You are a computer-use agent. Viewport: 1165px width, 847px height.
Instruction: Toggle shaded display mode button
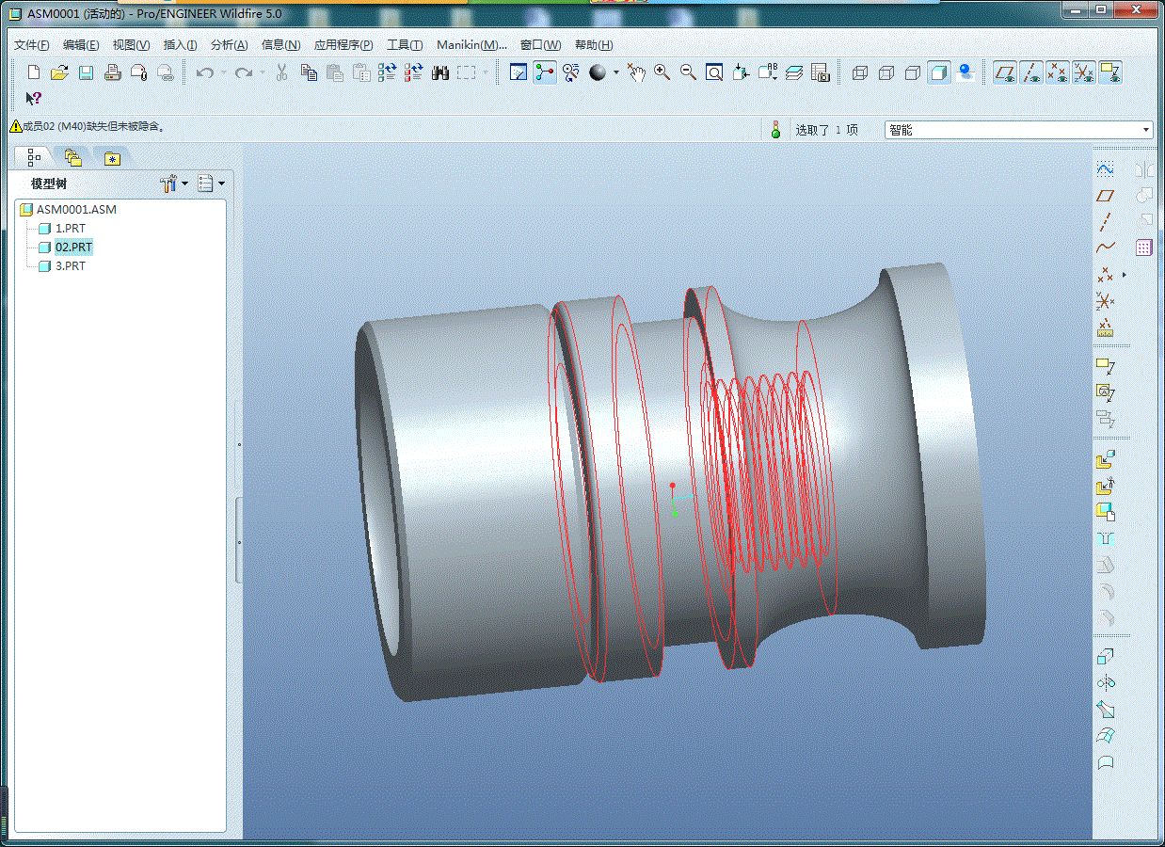(x=939, y=72)
